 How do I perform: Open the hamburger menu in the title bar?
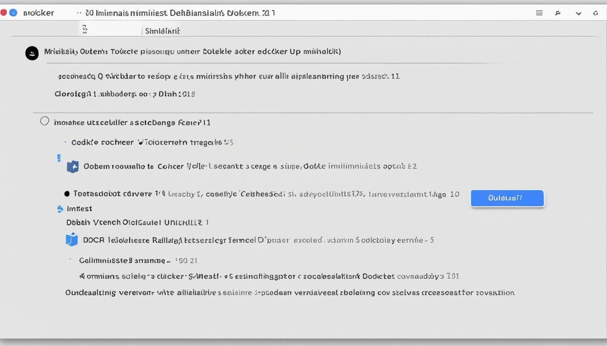[539, 13]
